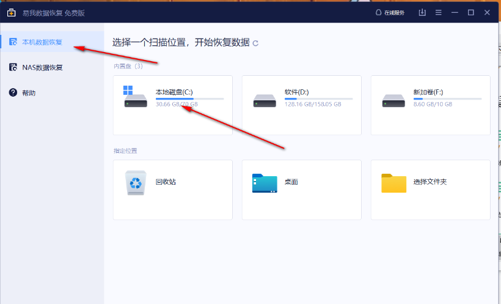Click the C: drive icon with Windows logo
This screenshot has width=501, height=304.
(136, 97)
